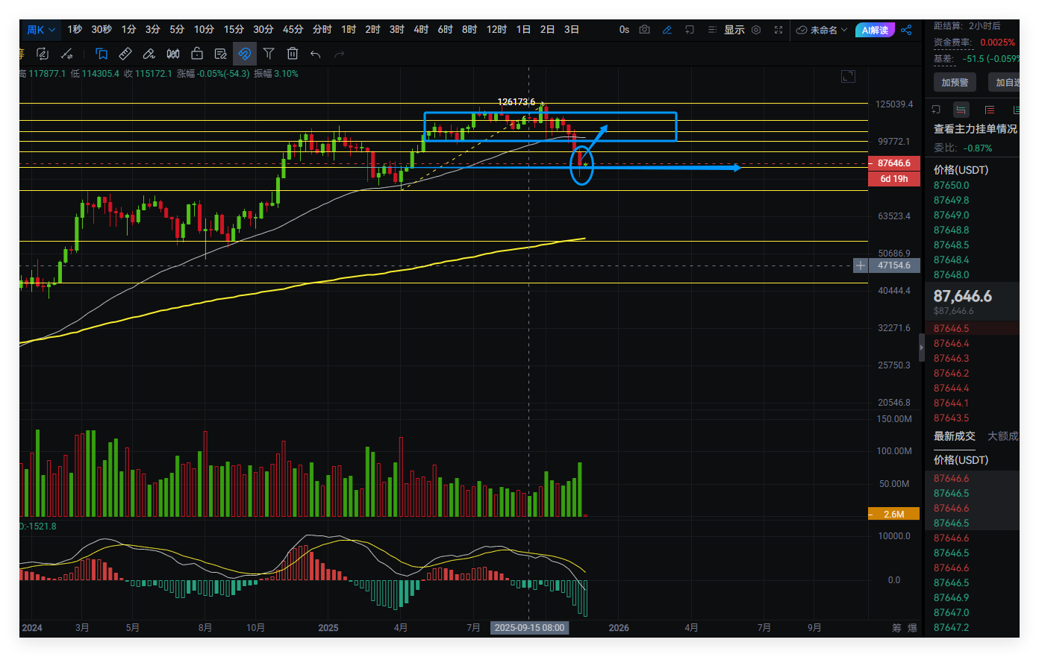The image size is (1039, 657).
Task: Click the trash delete drawings icon
Action: [293, 54]
